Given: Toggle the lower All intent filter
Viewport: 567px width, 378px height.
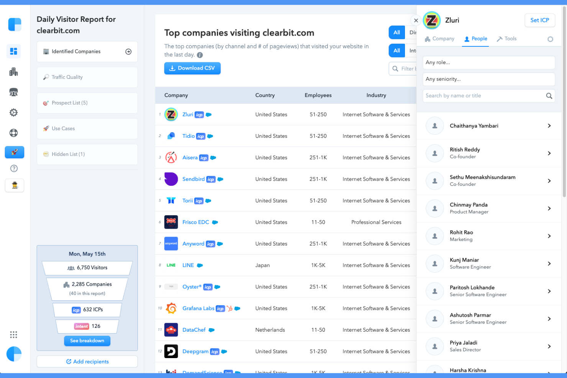Looking at the screenshot, I should click(x=397, y=50).
